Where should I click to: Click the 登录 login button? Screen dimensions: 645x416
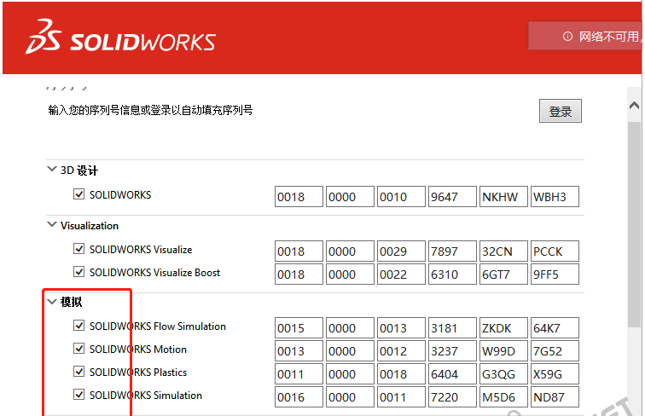pyautogui.click(x=561, y=111)
